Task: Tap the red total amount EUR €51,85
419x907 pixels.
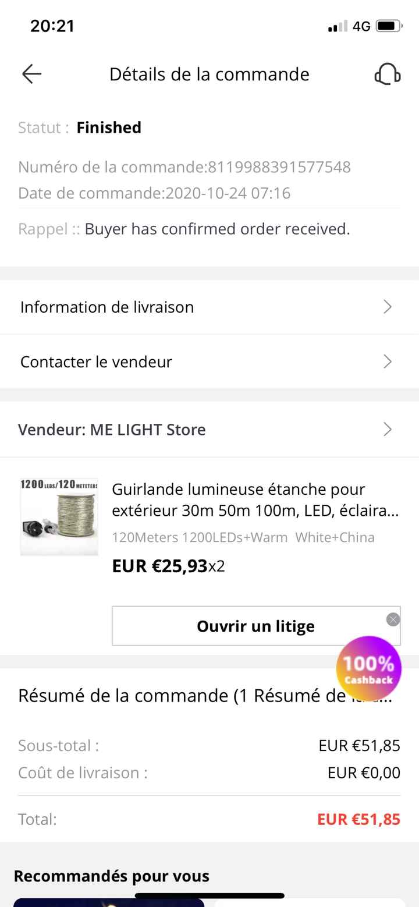Action: (358, 819)
